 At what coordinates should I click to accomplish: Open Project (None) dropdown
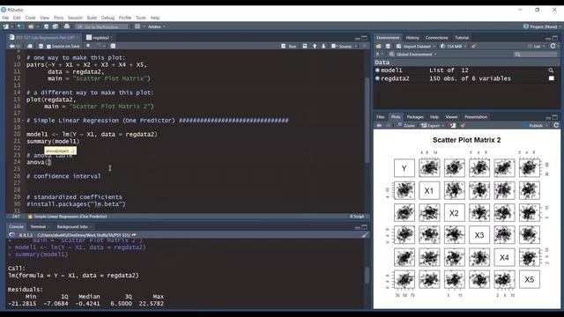(x=542, y=26)
